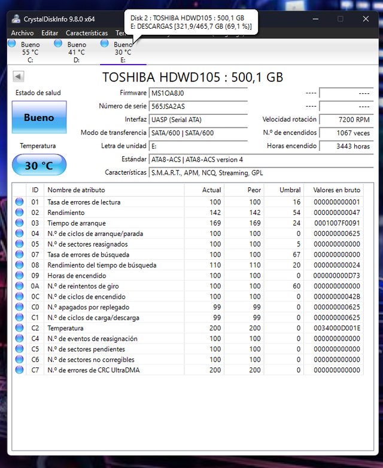Screen dimensions: 383x468
Task: Click raw value 0034000D001E
Action: click(x=337, y=328)
